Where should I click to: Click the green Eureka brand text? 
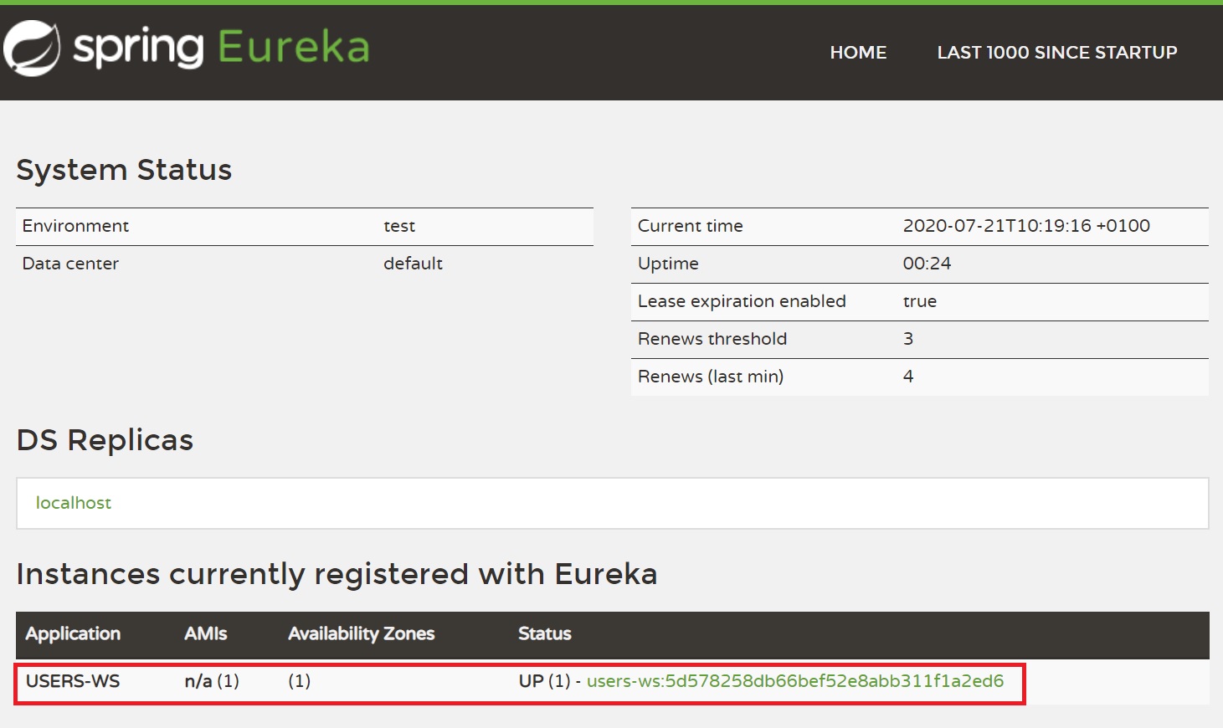(x=293, y=47)
